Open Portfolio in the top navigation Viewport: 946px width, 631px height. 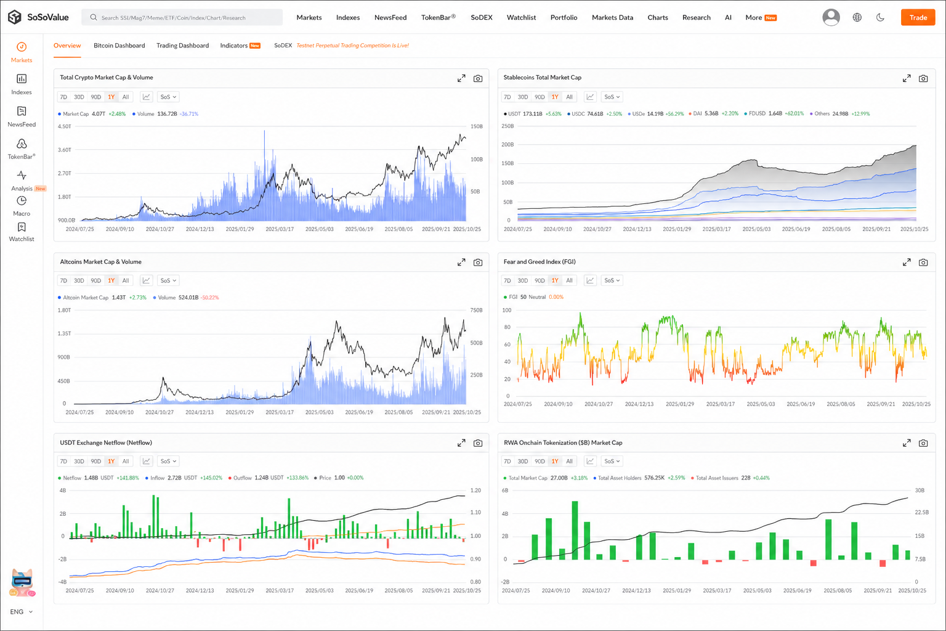pyautogui.click(x=564, y=17)
